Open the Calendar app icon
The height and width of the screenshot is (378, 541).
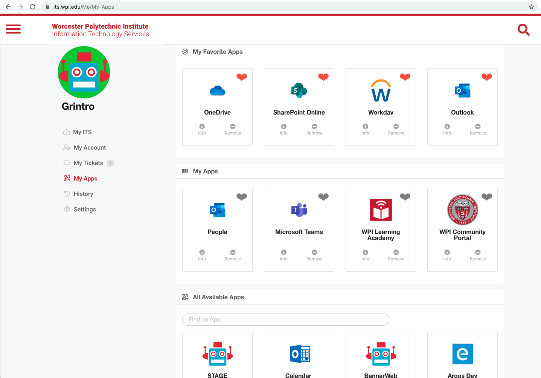[299, 354]
